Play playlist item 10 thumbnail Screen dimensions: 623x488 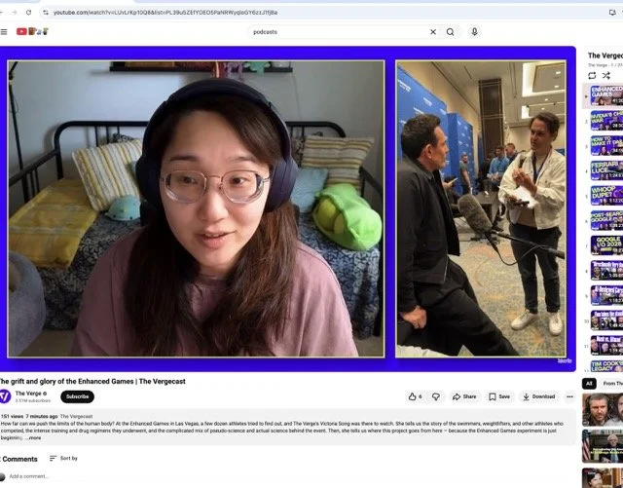tap(606, 320)
